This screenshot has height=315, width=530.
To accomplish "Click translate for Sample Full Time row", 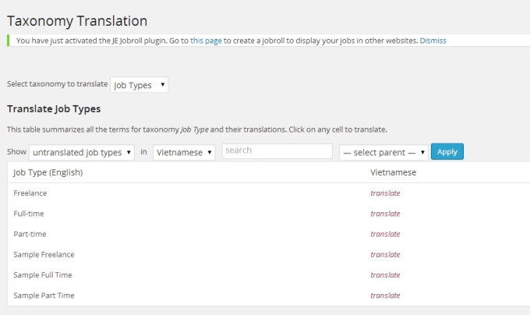I will coord(385,275).
